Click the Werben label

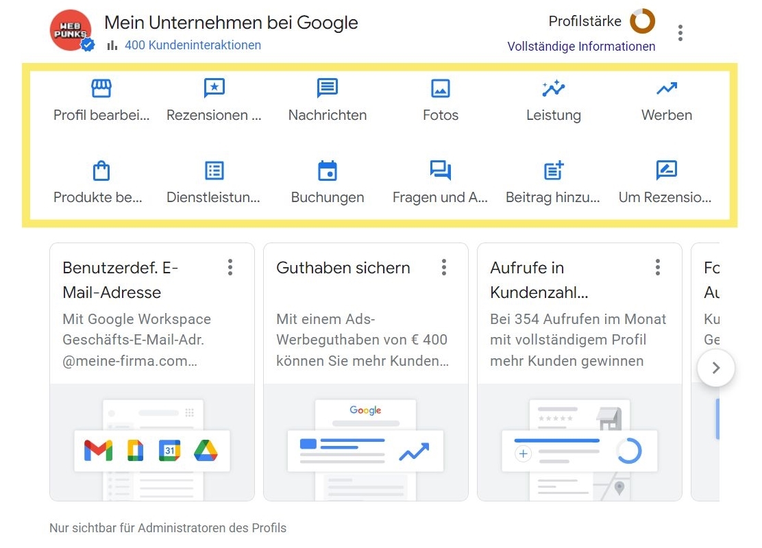tap(667, 115)
